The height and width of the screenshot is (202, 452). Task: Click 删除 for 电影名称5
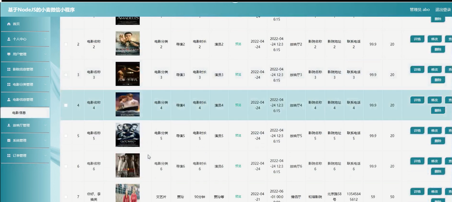click(x=438, y=141)
